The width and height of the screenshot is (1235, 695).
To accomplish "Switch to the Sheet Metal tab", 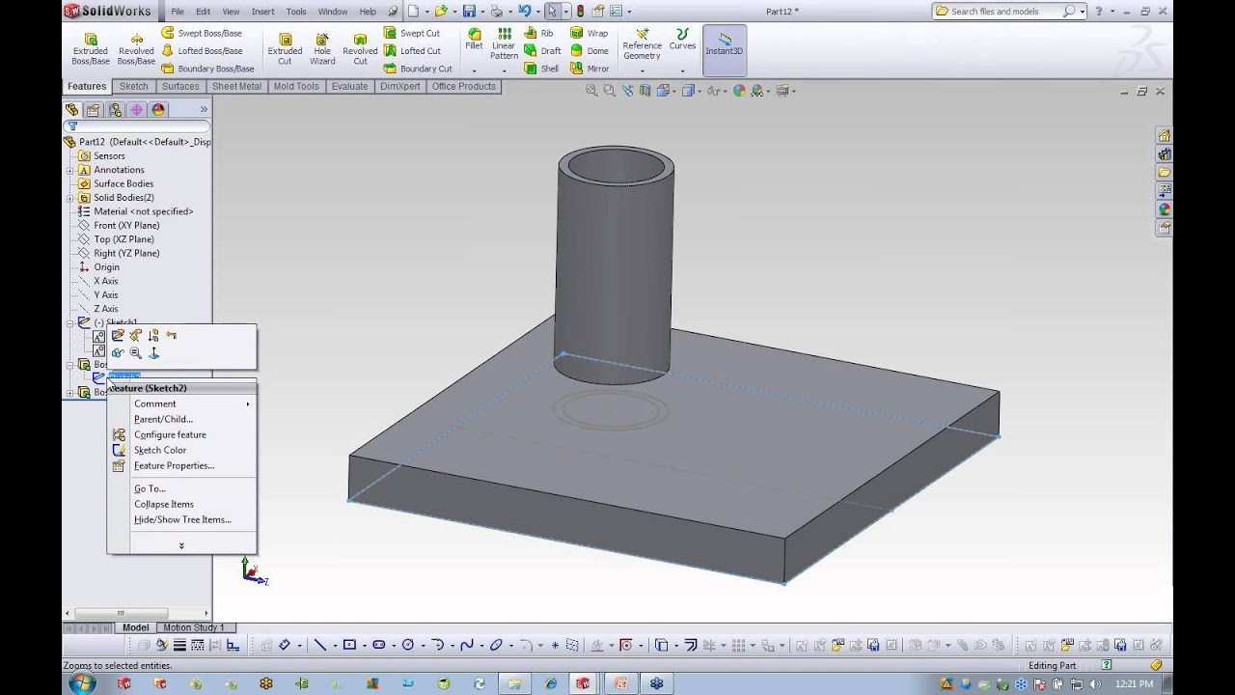I will (x=236, y=86).
